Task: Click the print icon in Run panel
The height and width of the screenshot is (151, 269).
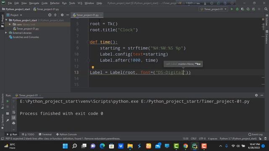Action: pyautogui.click(x=14, y=123)
